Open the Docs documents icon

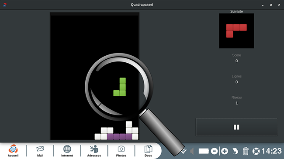point(148,151)
